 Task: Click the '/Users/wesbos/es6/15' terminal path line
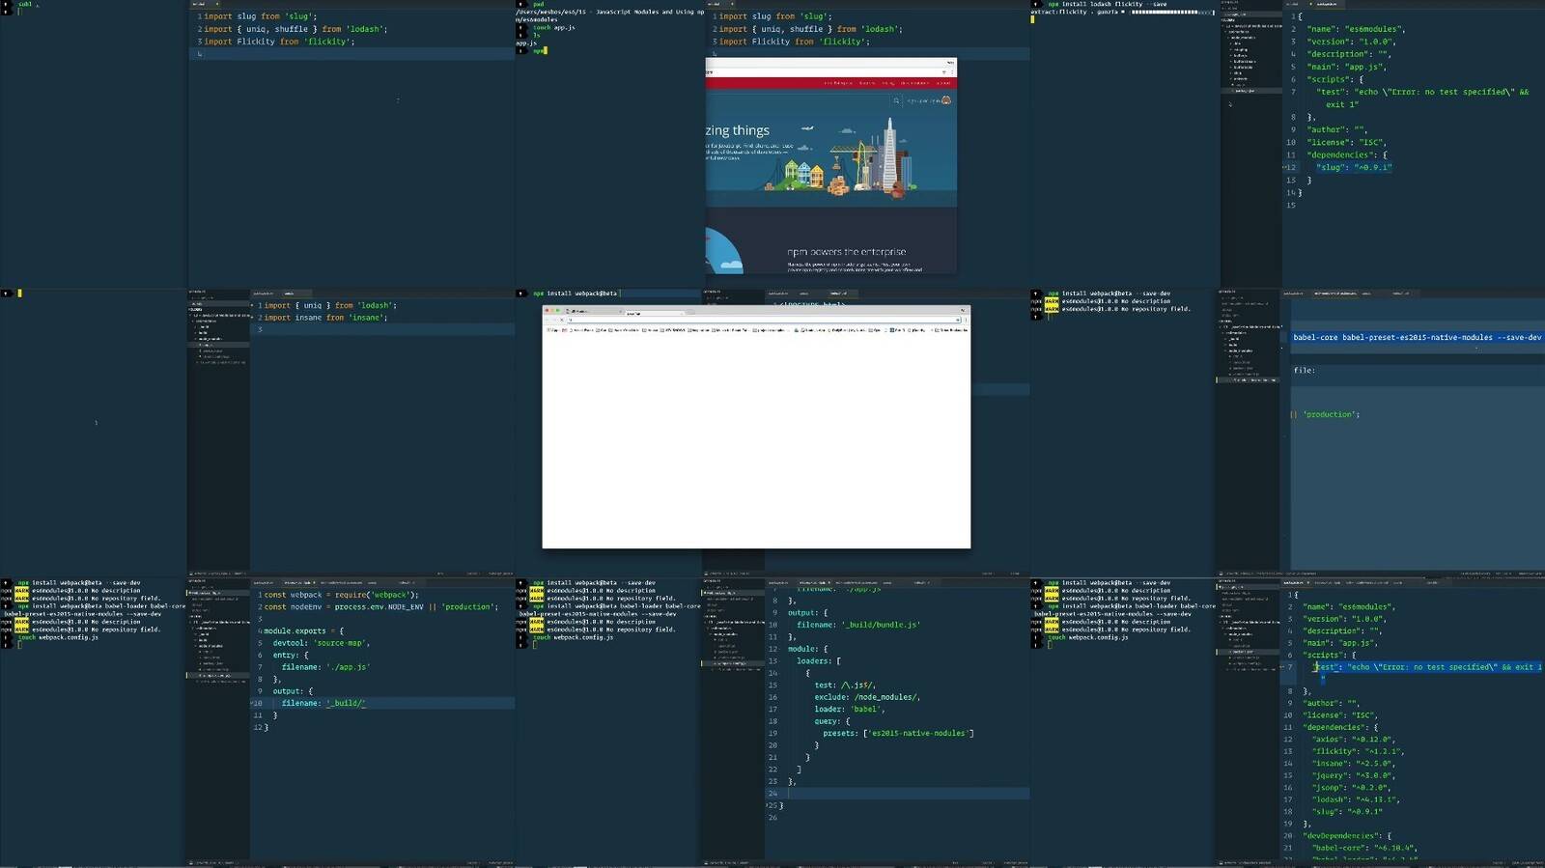pyautogui.click(x=610, y=12)
